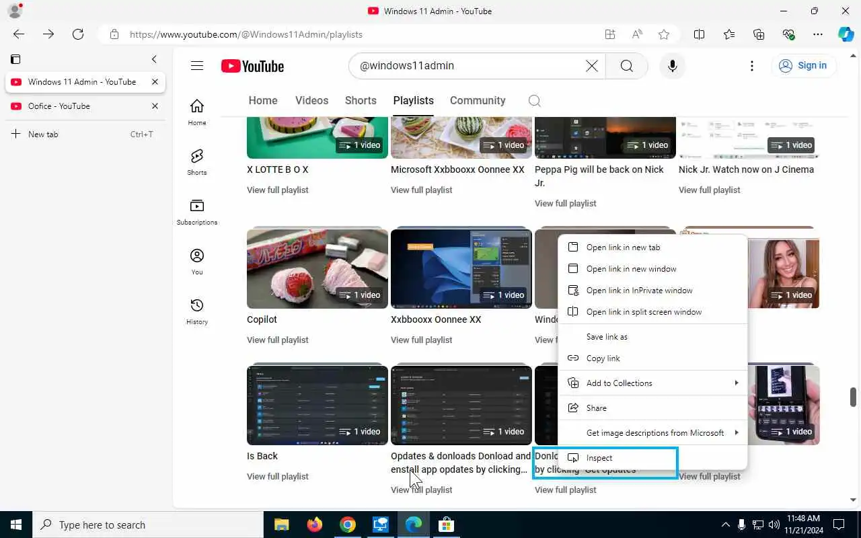861x538 pixels.
Task: Close the Windows 11 Admin tab
Action: click(x=155, y=82)
